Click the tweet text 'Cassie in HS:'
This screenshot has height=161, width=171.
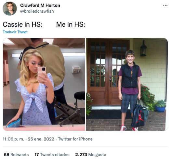pos(22,24)
